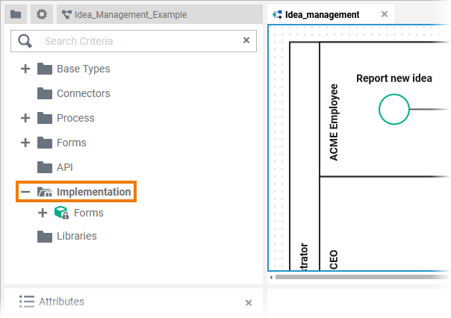Viewport: 451px width, 318px height.
Task: Click the Connectors folder icon
Action: tap(44, 93)
